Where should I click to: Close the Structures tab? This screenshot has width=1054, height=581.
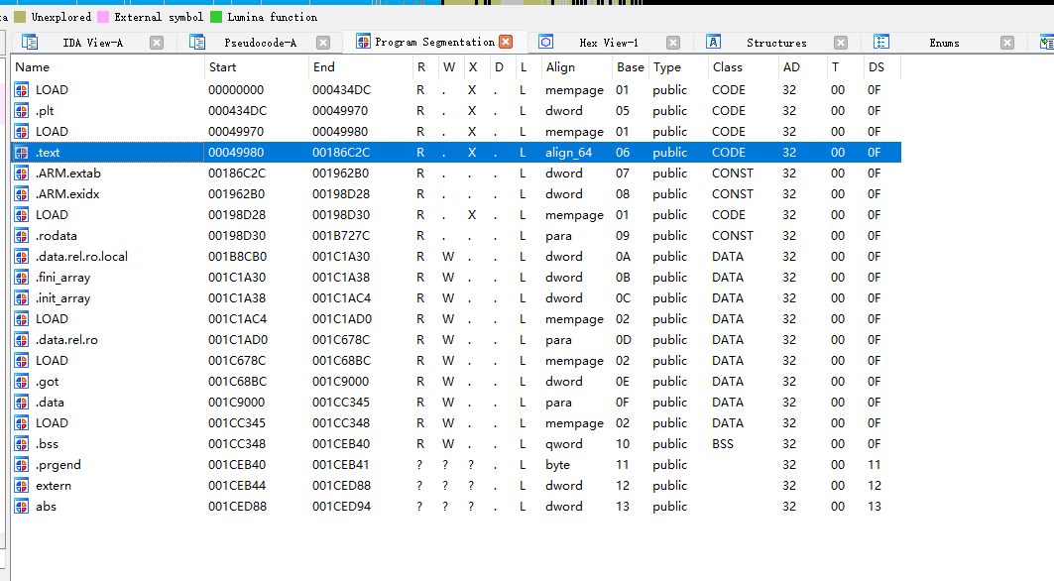click(x=840, y=43)
